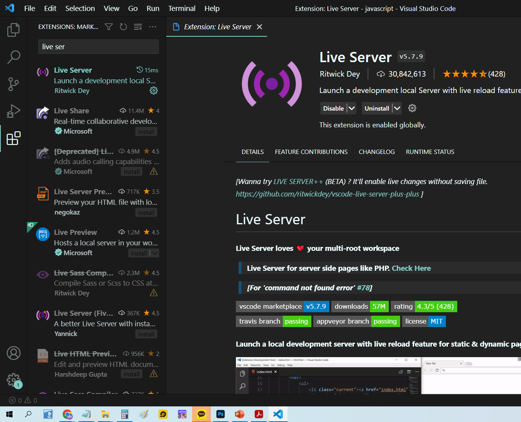This screenshot has height=422, width=521.
Task: Select the Extensions view icon
Action: click(13, 138)
